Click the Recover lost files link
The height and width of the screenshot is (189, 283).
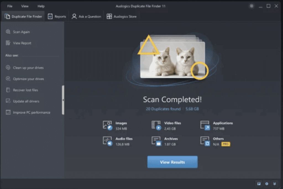click(25, 90)
